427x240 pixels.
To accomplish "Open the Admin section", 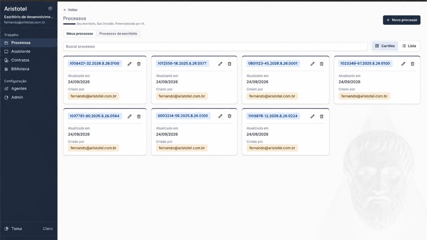I will click(x=28, y=97).
